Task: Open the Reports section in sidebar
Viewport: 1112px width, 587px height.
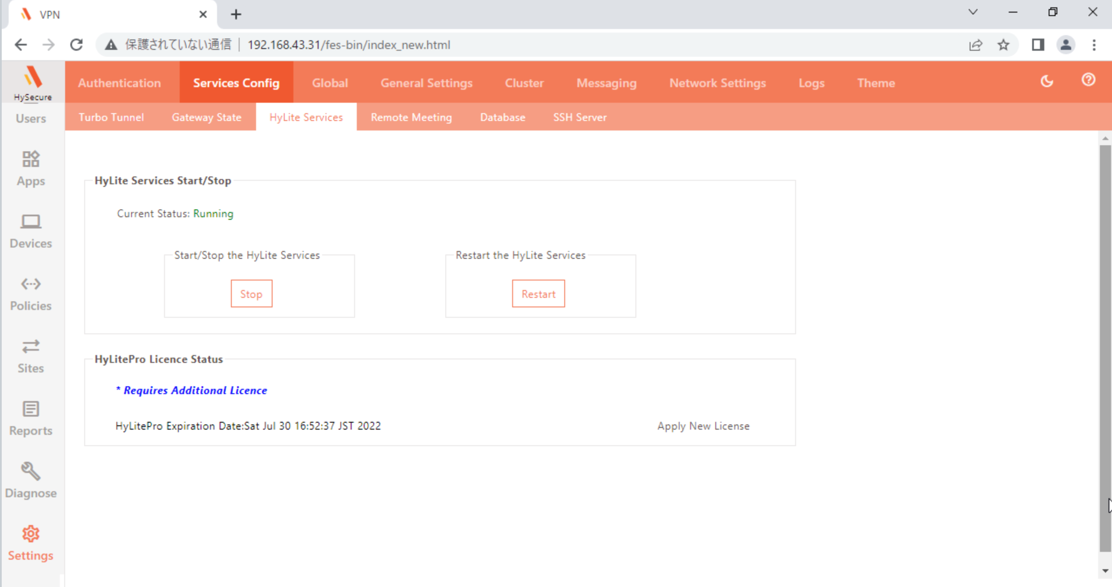Action: pos(31,418)
